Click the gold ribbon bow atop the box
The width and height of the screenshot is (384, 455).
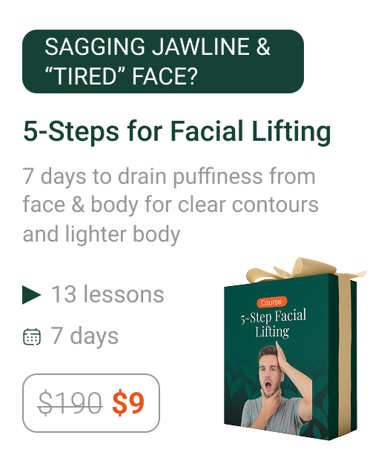click(x=302, y=270)
